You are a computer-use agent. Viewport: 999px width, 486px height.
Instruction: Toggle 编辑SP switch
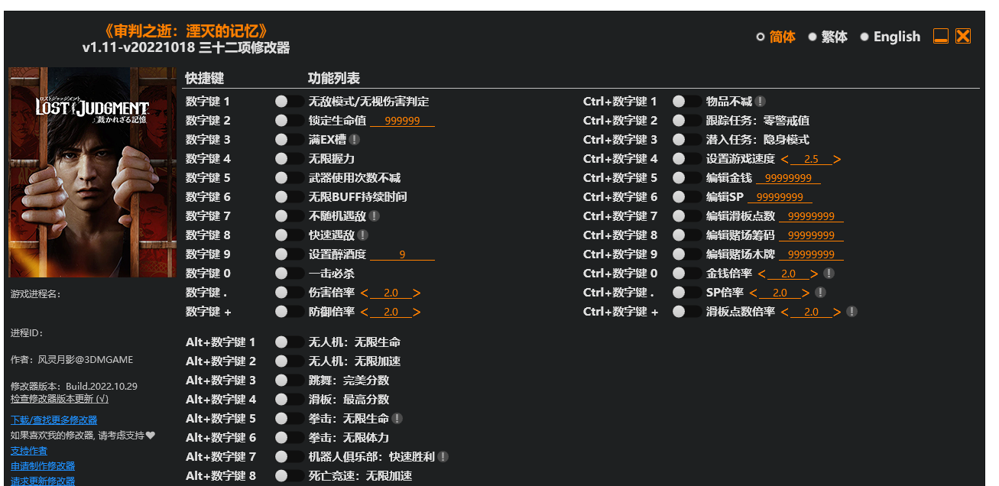coord(687,197)
